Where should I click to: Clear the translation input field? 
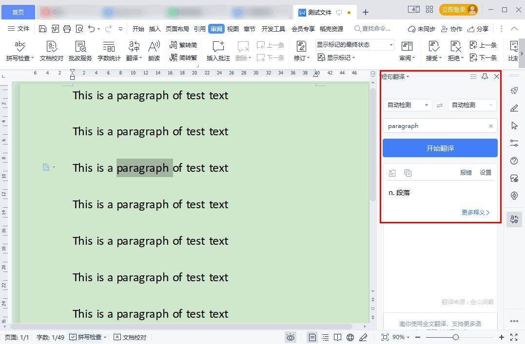point(491,126)
